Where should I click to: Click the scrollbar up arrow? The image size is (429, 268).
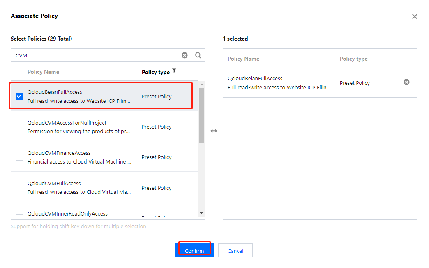tap(202, 84)
